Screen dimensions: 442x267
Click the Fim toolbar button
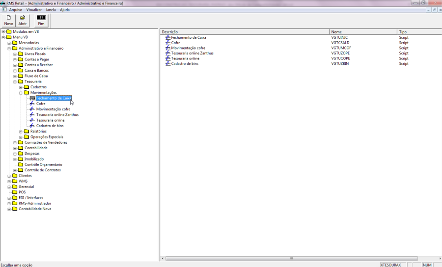41,21
